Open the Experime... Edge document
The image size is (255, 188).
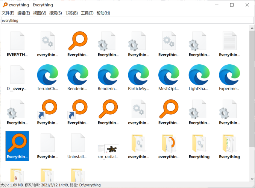click(229, 78)
